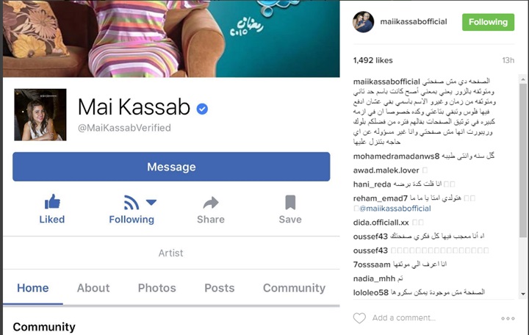Open the @maiikassabofficial mention link
529x335 pixels.
tap(395, 209)
